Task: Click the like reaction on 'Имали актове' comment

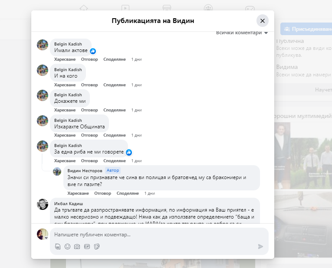Action: coord(93,51)
